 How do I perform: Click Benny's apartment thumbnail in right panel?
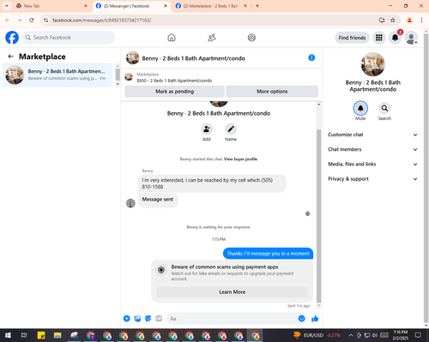click(373, 64)
